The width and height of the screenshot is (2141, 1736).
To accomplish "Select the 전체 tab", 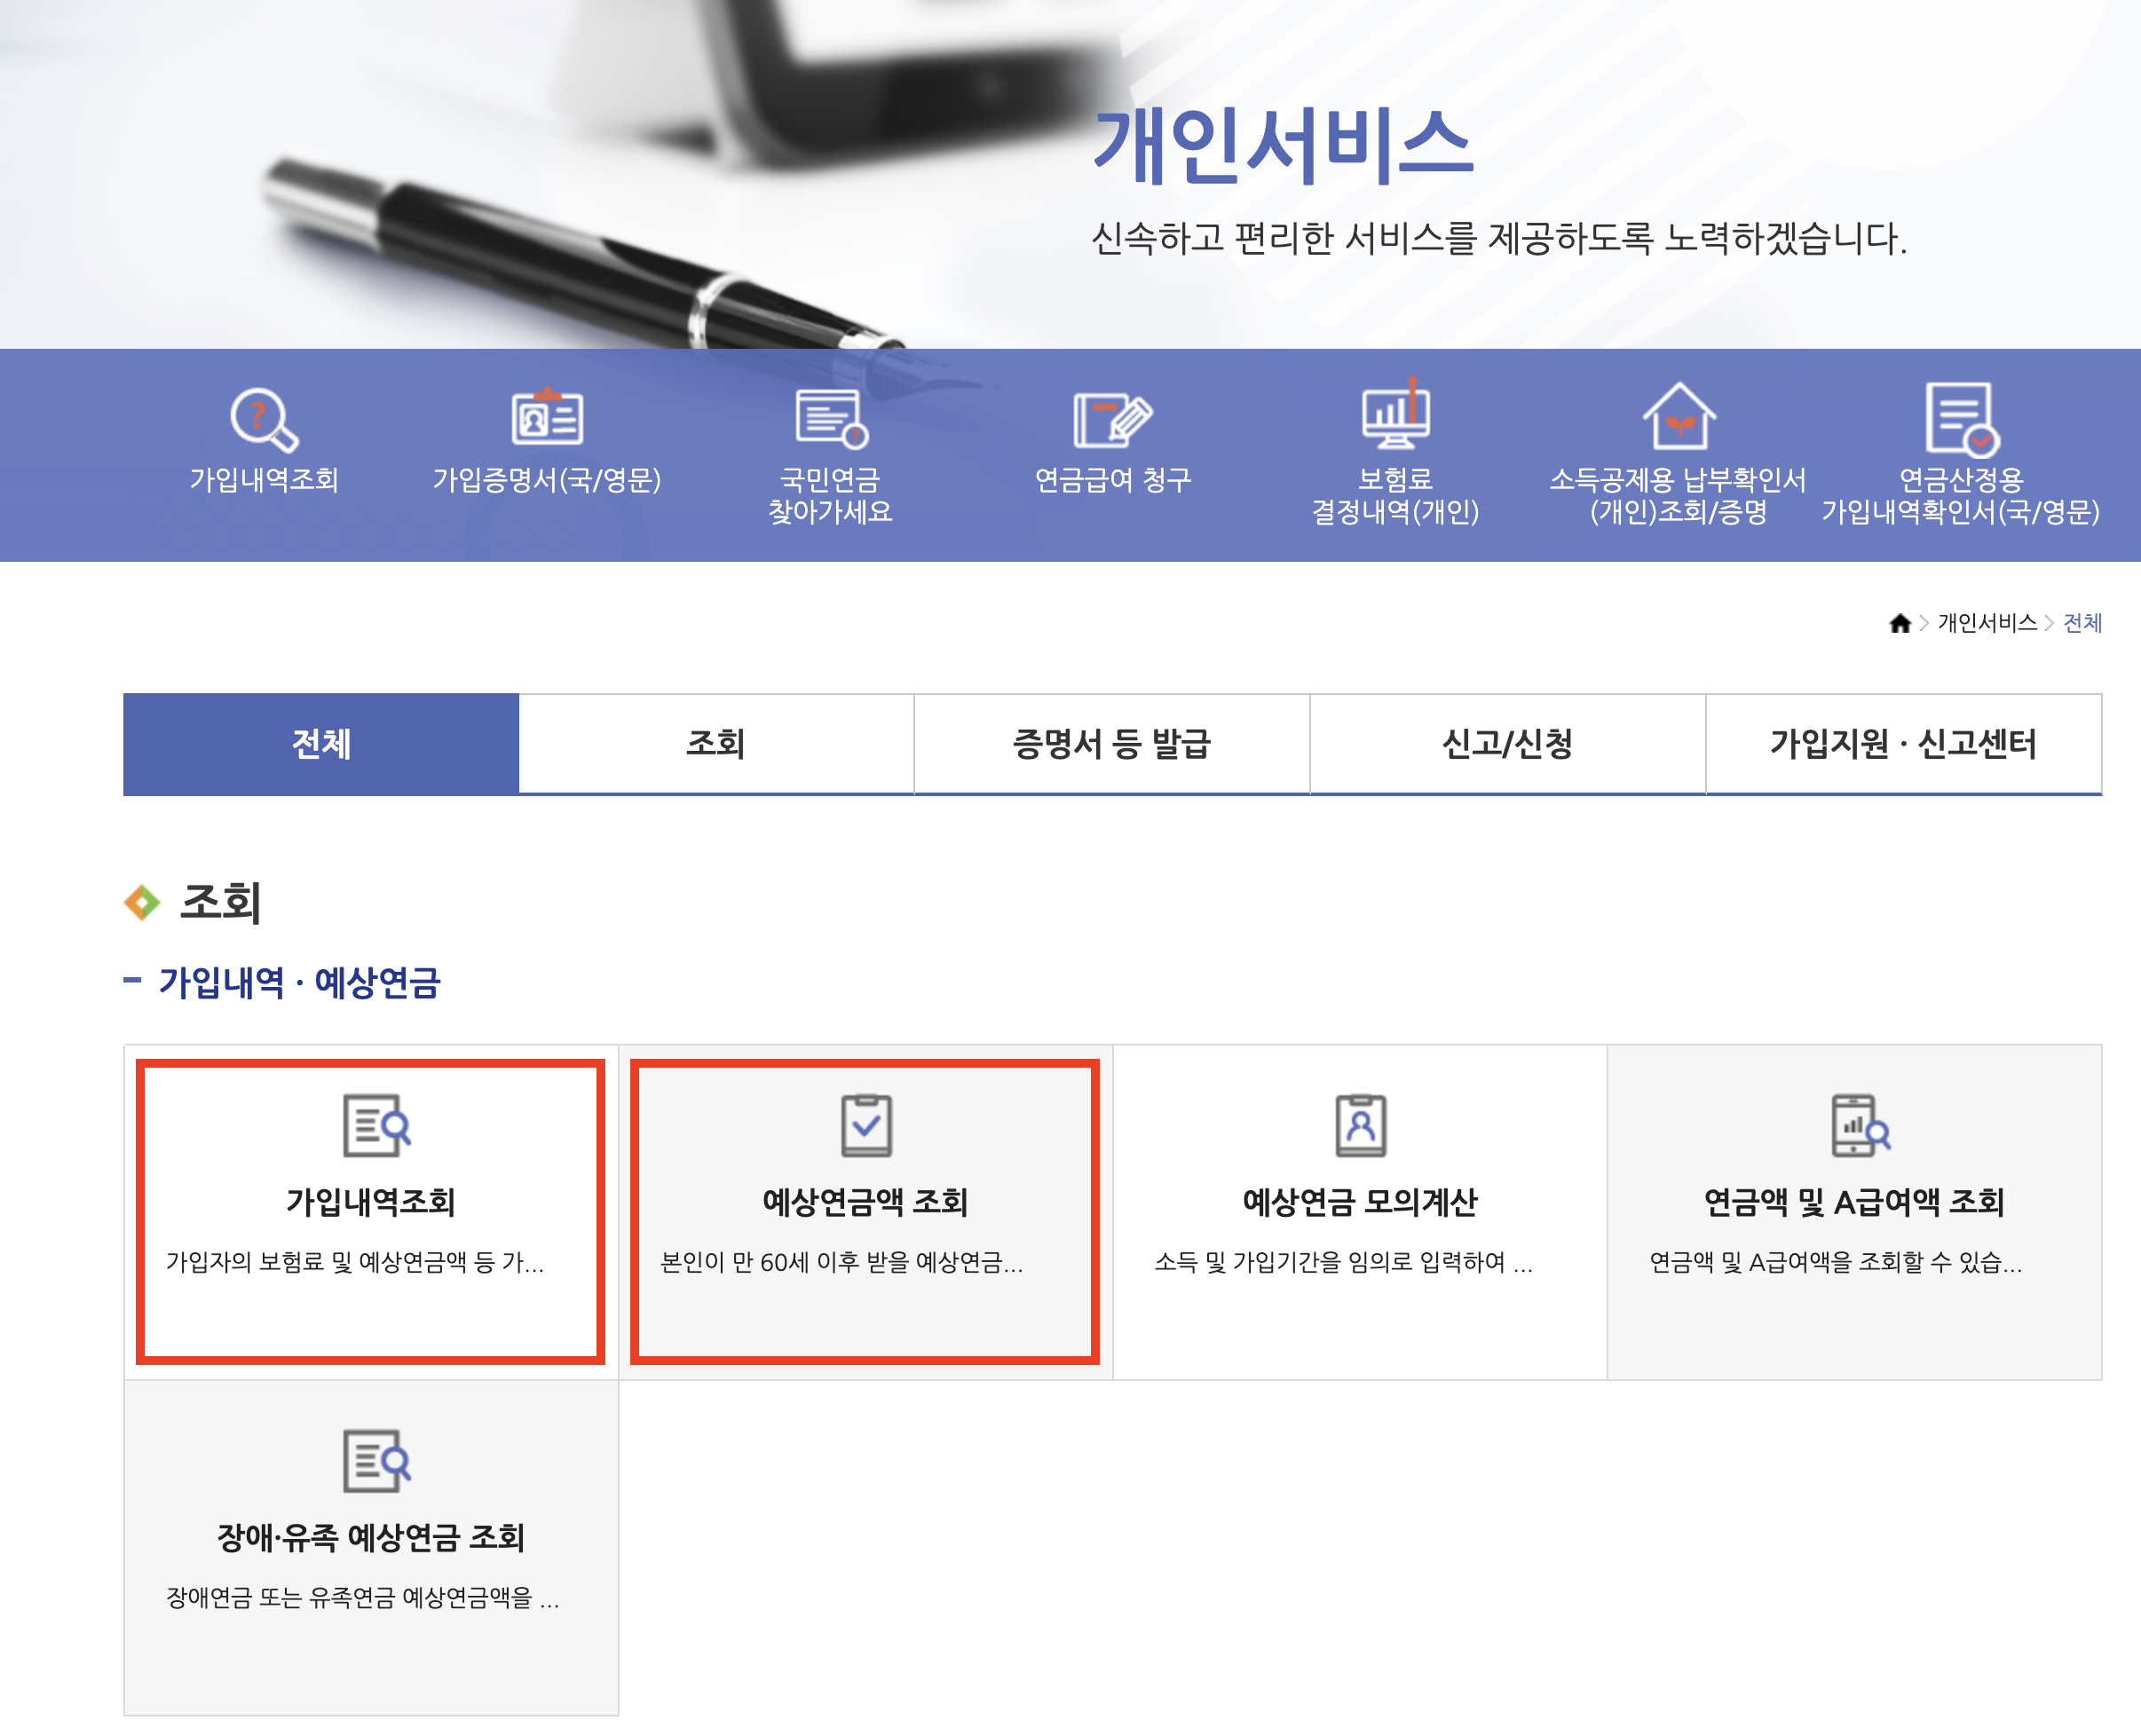I will 321,744.
